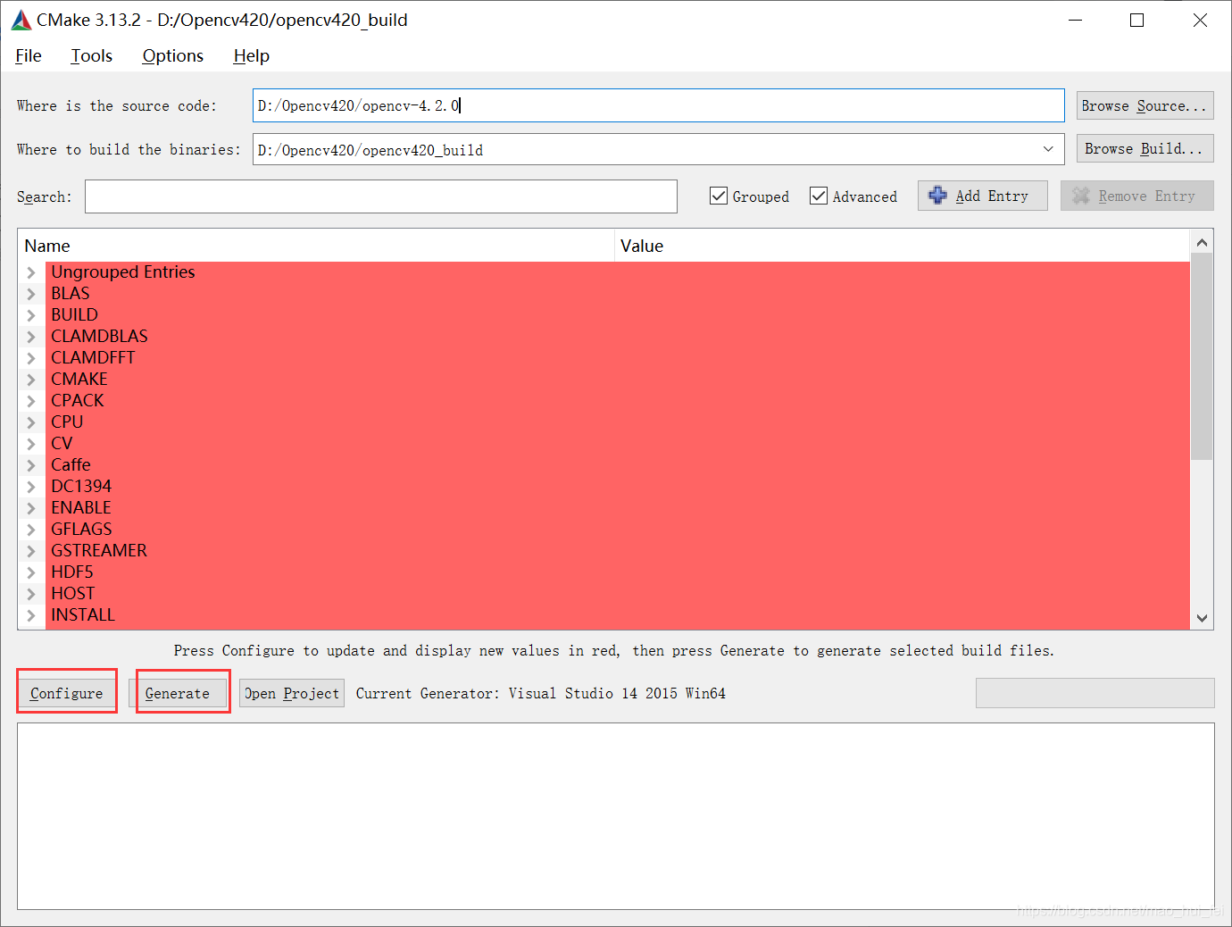The width and height of the screenshot is (1232, 927).
Task: Open the File menu
Action: pos(29,55)
